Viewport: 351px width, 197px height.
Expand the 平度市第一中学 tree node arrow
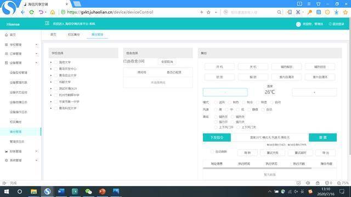(x=51, y=102)
